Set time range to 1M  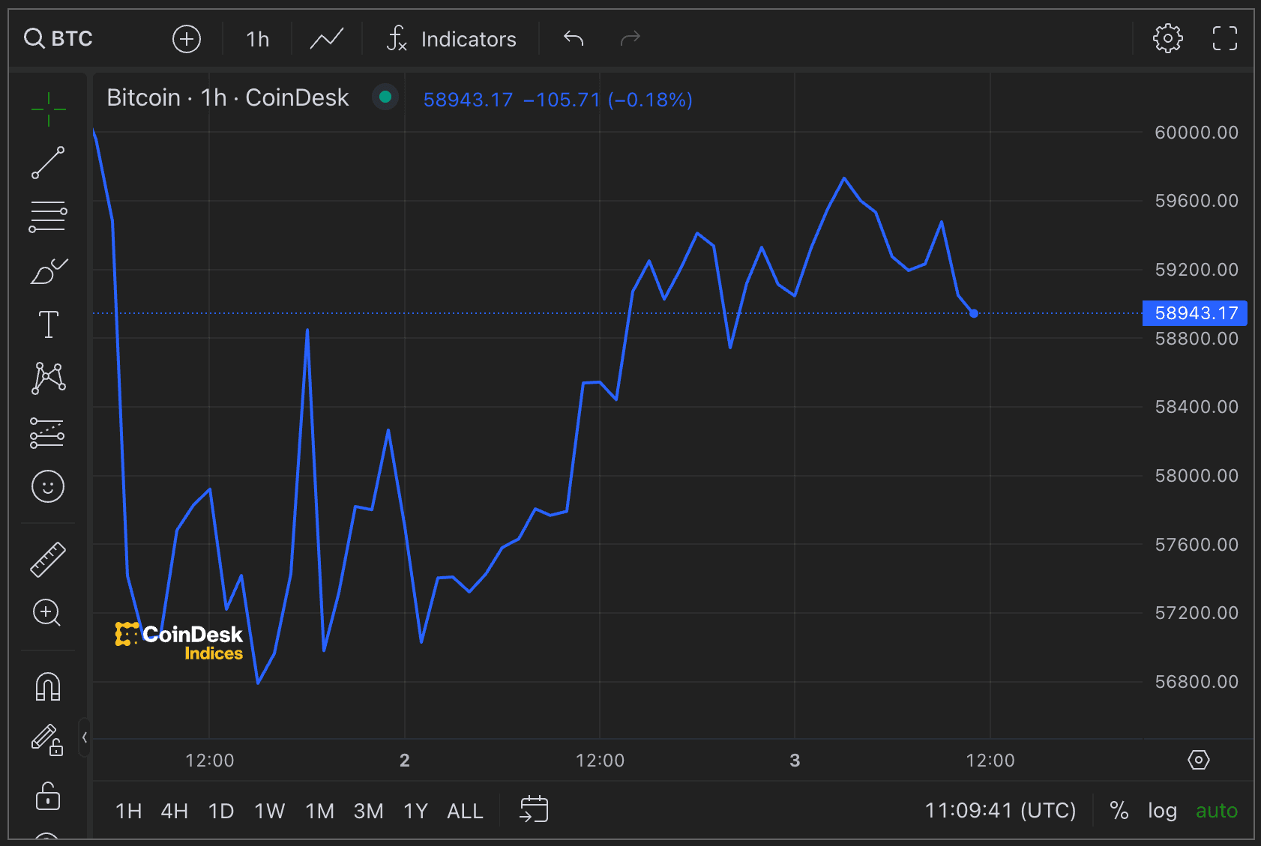click(320, 811)
